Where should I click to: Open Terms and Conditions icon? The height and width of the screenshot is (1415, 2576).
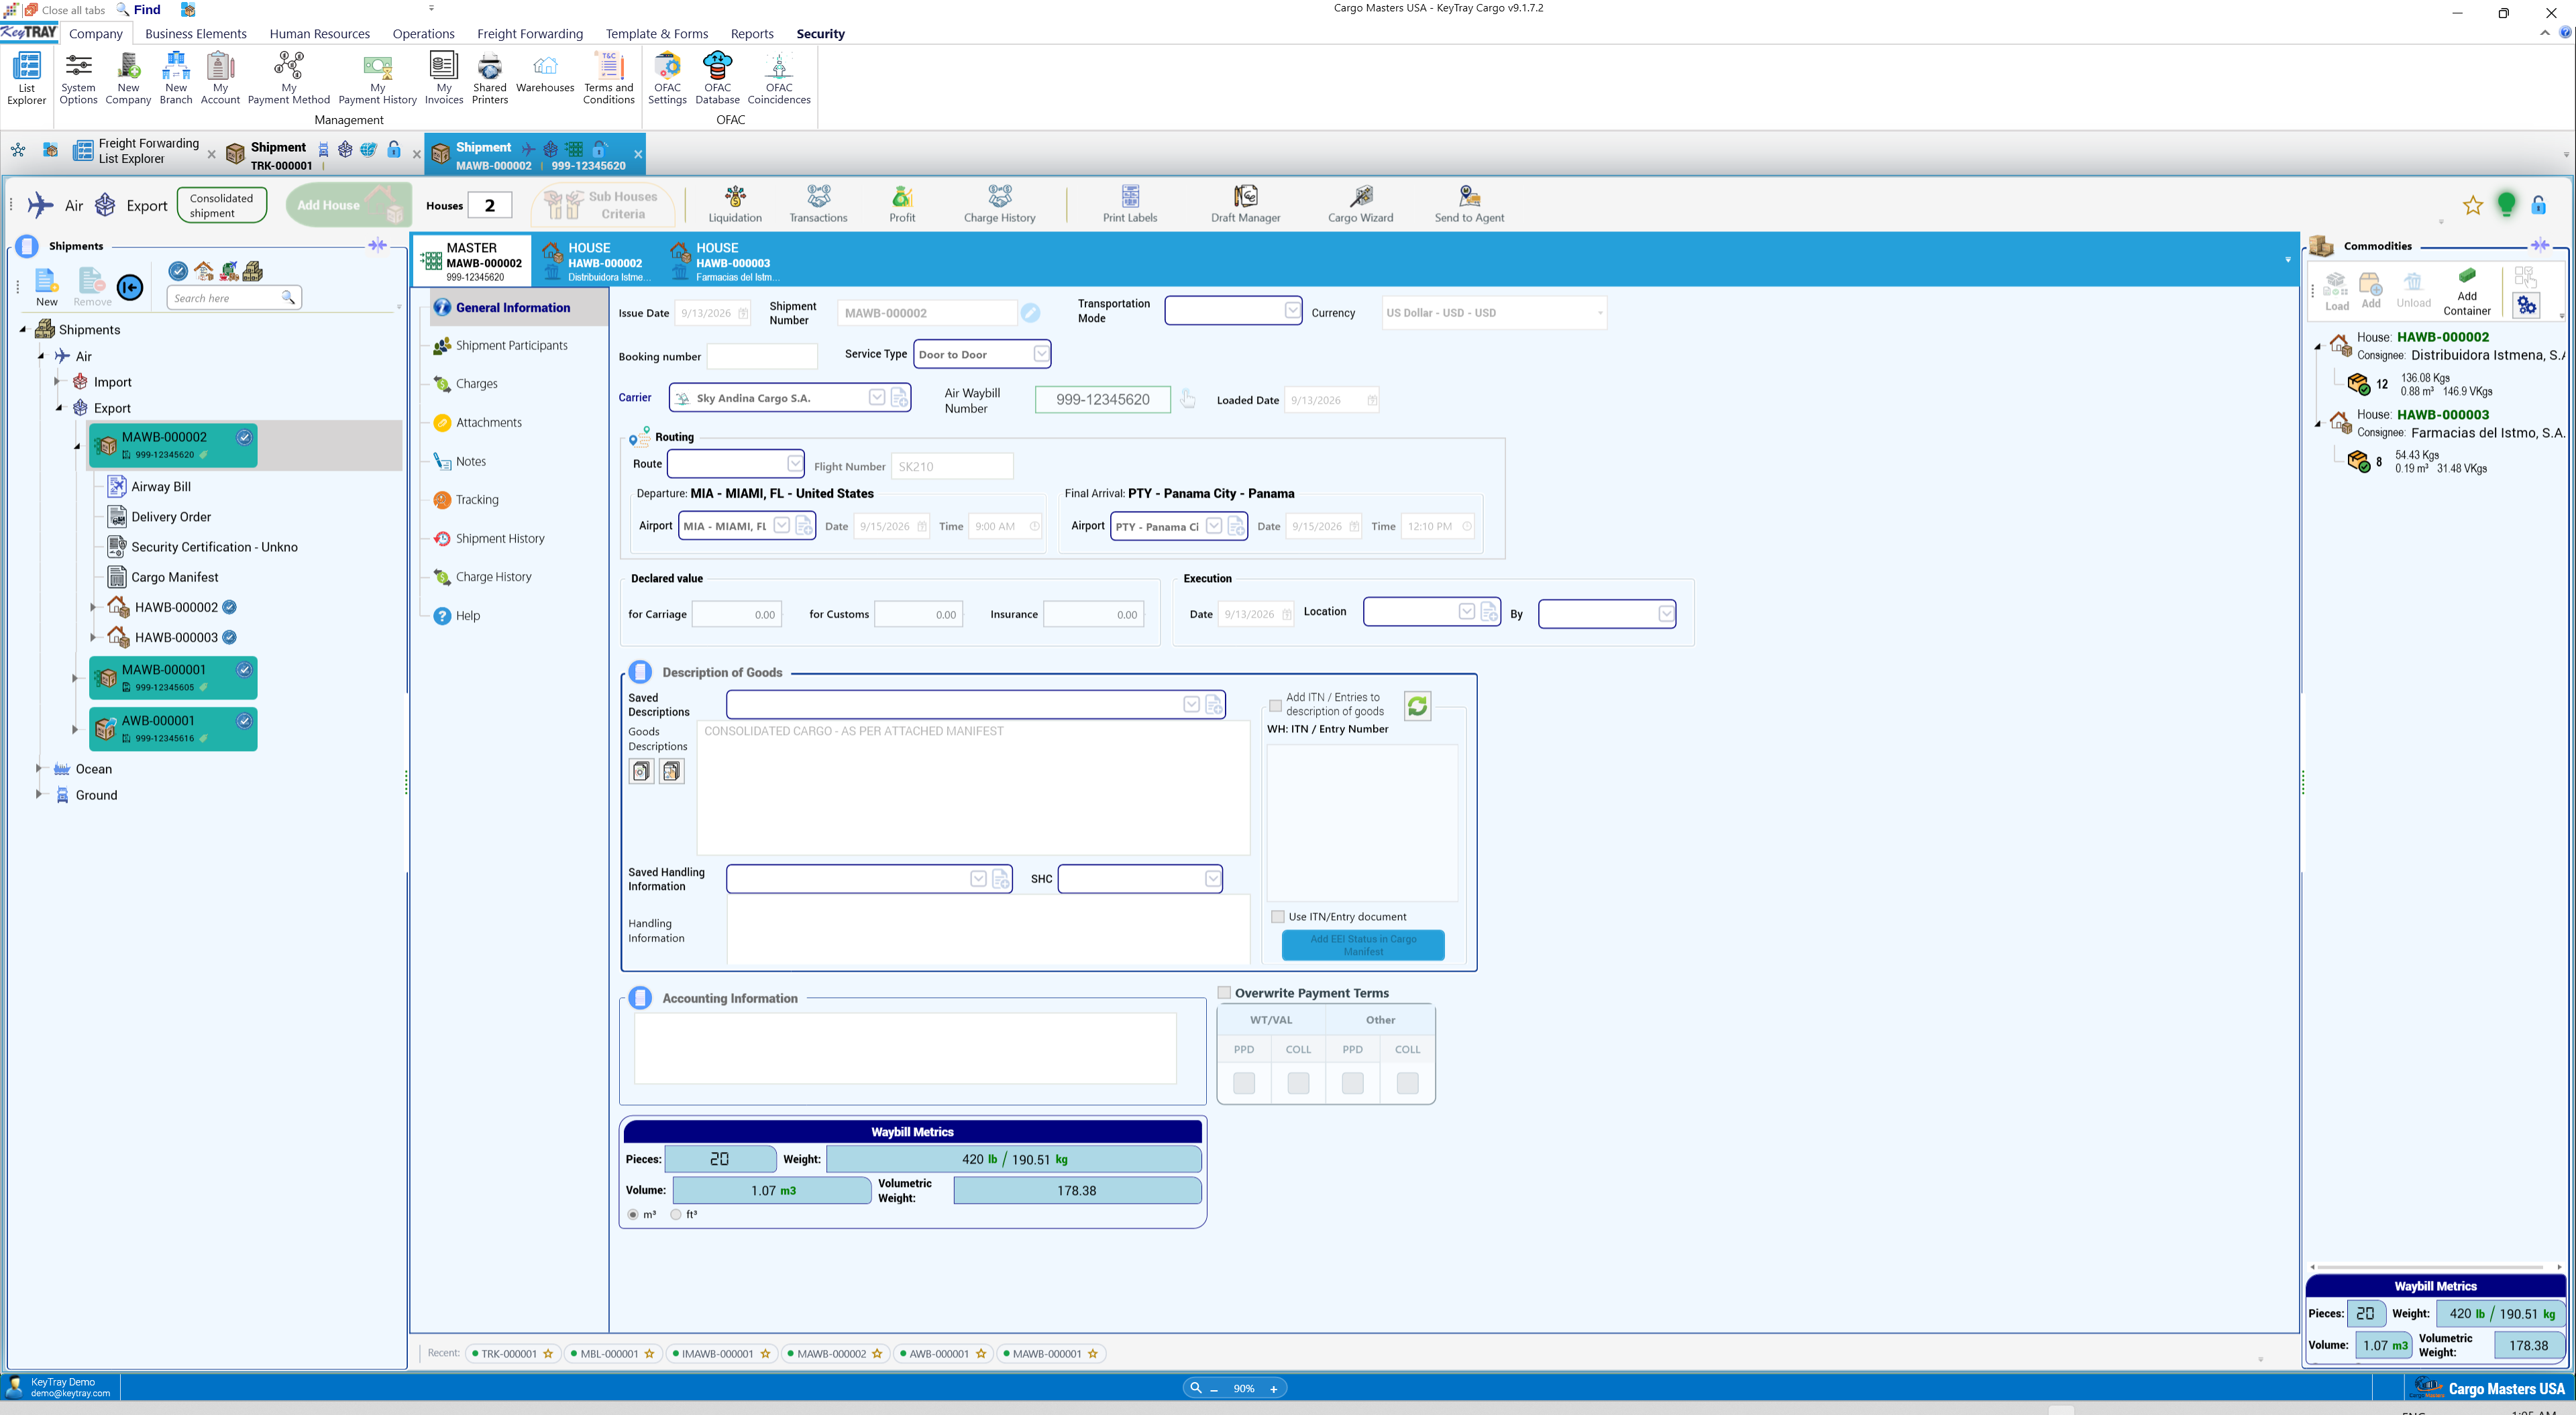tap(608, 78)
